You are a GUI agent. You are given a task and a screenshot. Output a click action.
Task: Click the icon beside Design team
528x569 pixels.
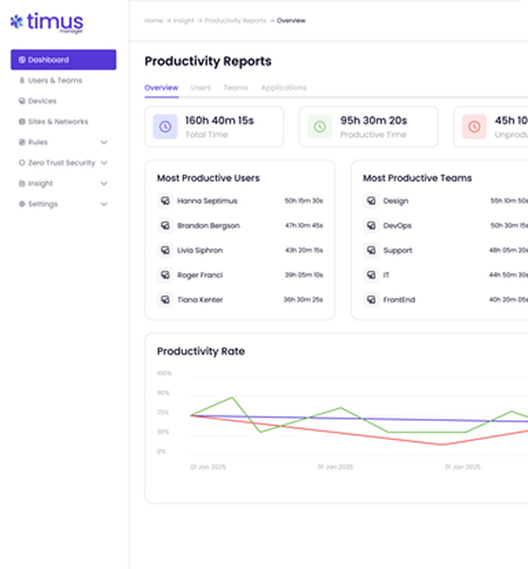371,201
